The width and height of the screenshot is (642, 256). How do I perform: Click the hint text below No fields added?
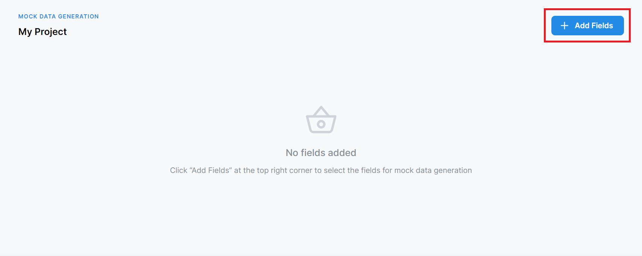pos(321,170)
